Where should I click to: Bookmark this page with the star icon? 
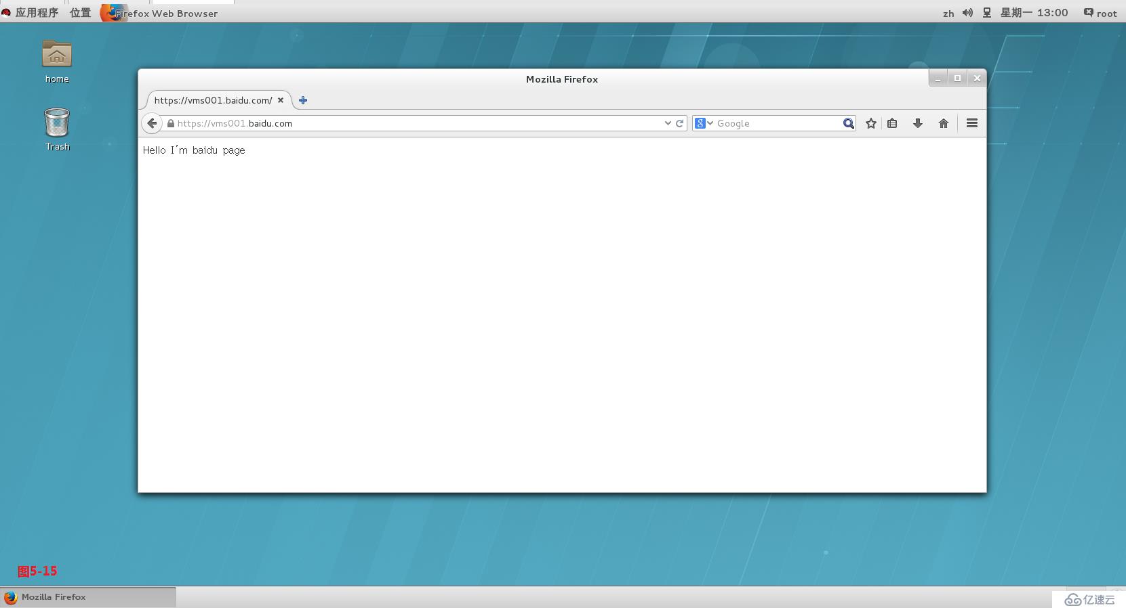pos(871,123)
